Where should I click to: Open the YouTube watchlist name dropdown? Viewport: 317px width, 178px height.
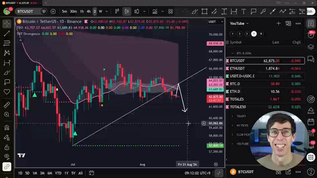click(239, 23)
